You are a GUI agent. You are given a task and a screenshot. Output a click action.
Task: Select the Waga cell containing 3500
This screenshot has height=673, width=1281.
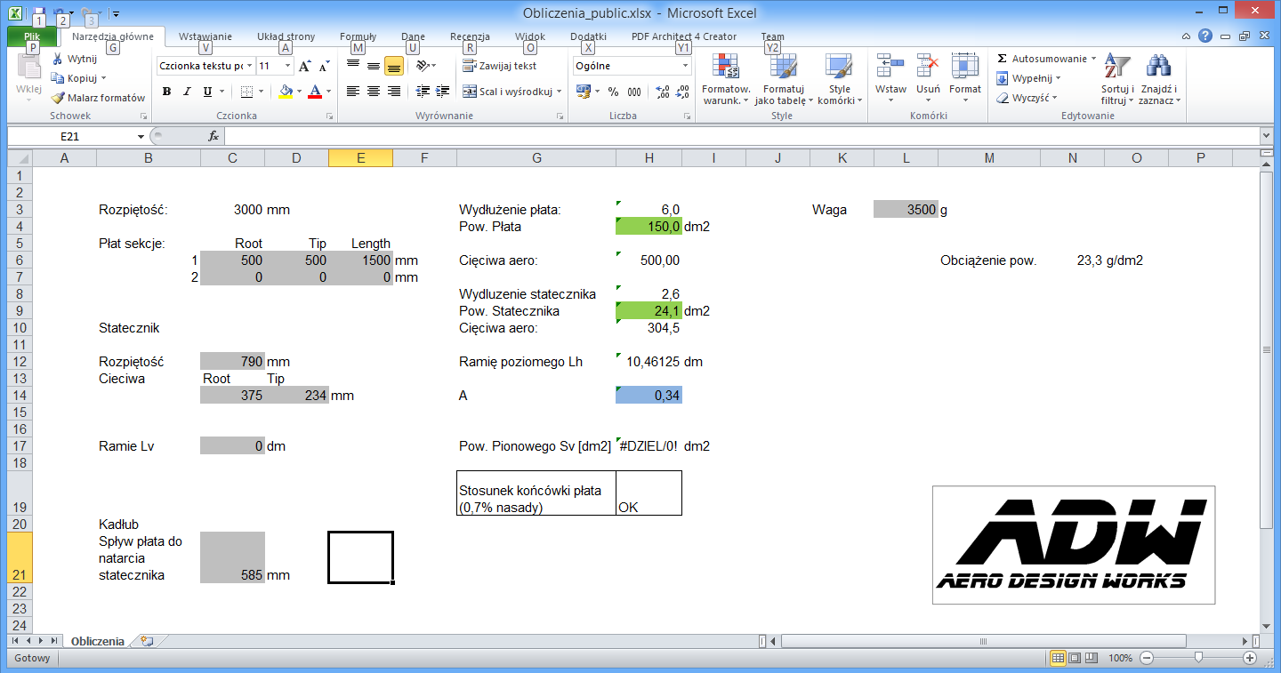[x=906, y=210]
